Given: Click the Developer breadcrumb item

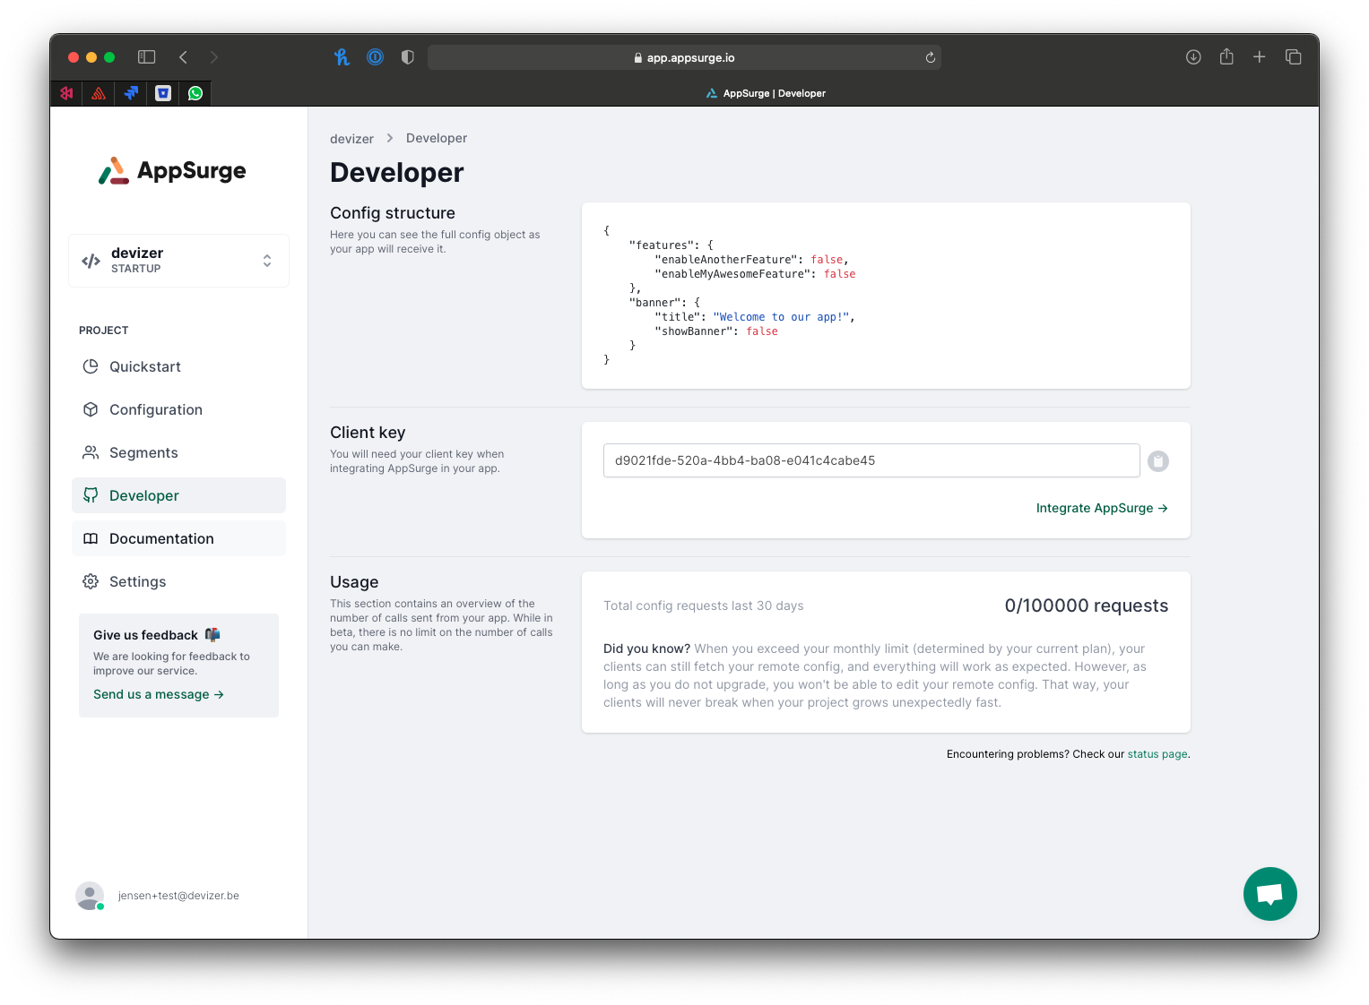Looking at the screenshot, I should [437, 138].
